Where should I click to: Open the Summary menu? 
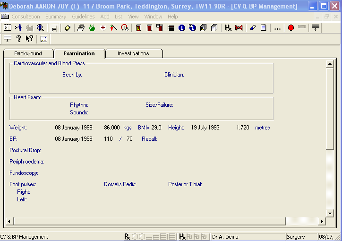click(56, 17)
